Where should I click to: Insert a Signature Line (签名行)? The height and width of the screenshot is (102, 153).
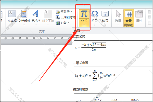63,12
